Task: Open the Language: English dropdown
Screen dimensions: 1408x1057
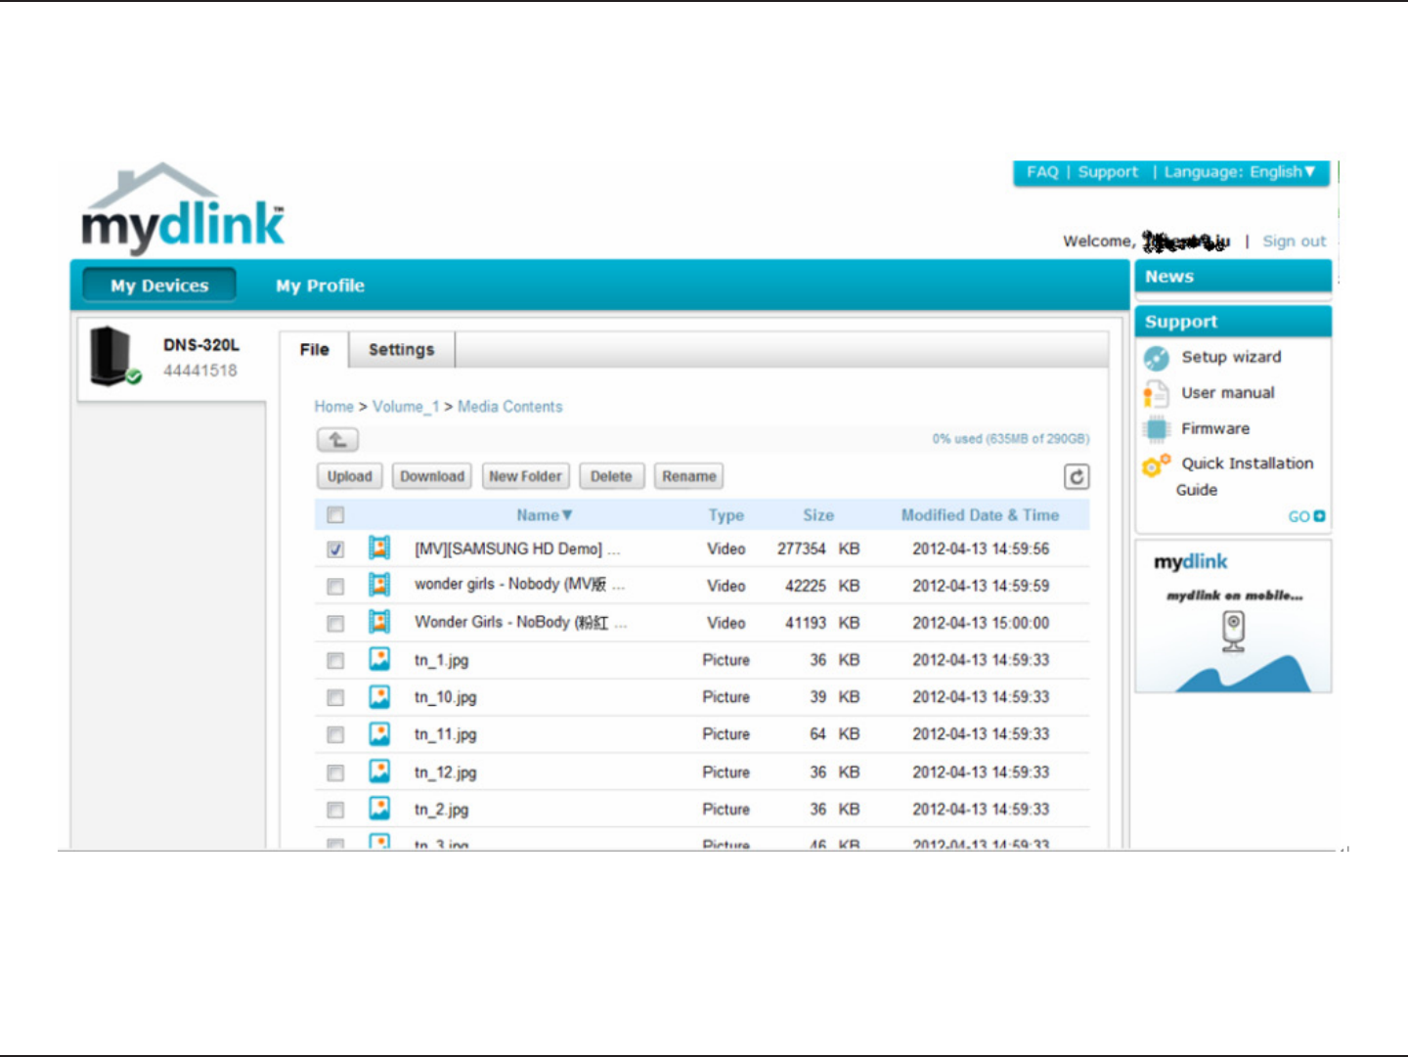Action: pos(1240,172)
